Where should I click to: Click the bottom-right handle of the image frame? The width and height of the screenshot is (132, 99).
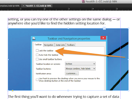(128, 90)
